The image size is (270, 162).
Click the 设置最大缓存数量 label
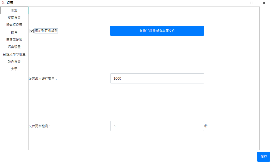(43, 79)
